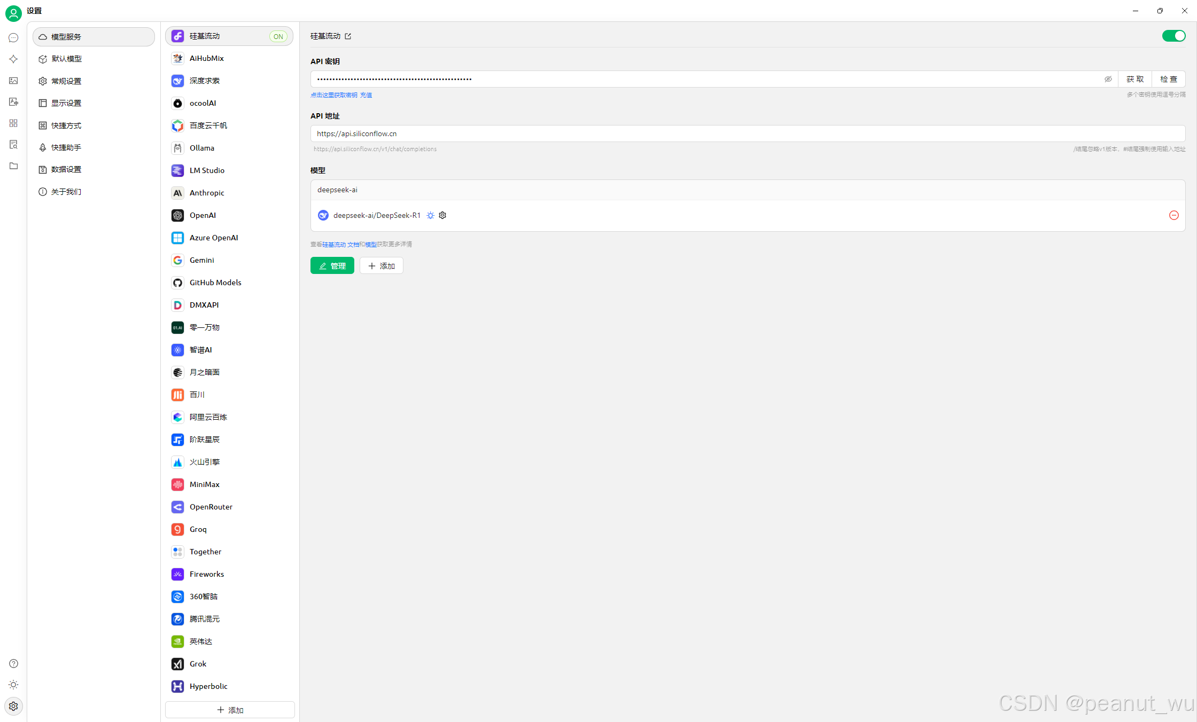This screenshot has width=1197, height=722.
Task: Open the 点击这里获取密钥 link
Action: click(334, 95)
